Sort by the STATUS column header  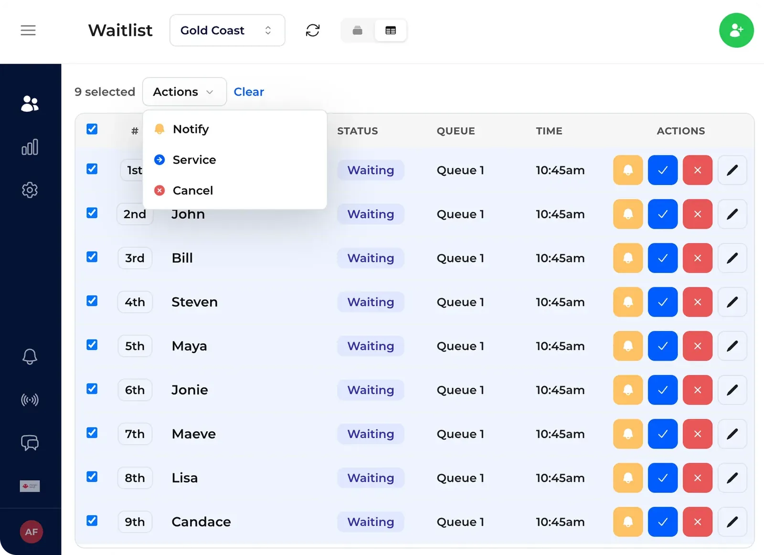[358, 131]
